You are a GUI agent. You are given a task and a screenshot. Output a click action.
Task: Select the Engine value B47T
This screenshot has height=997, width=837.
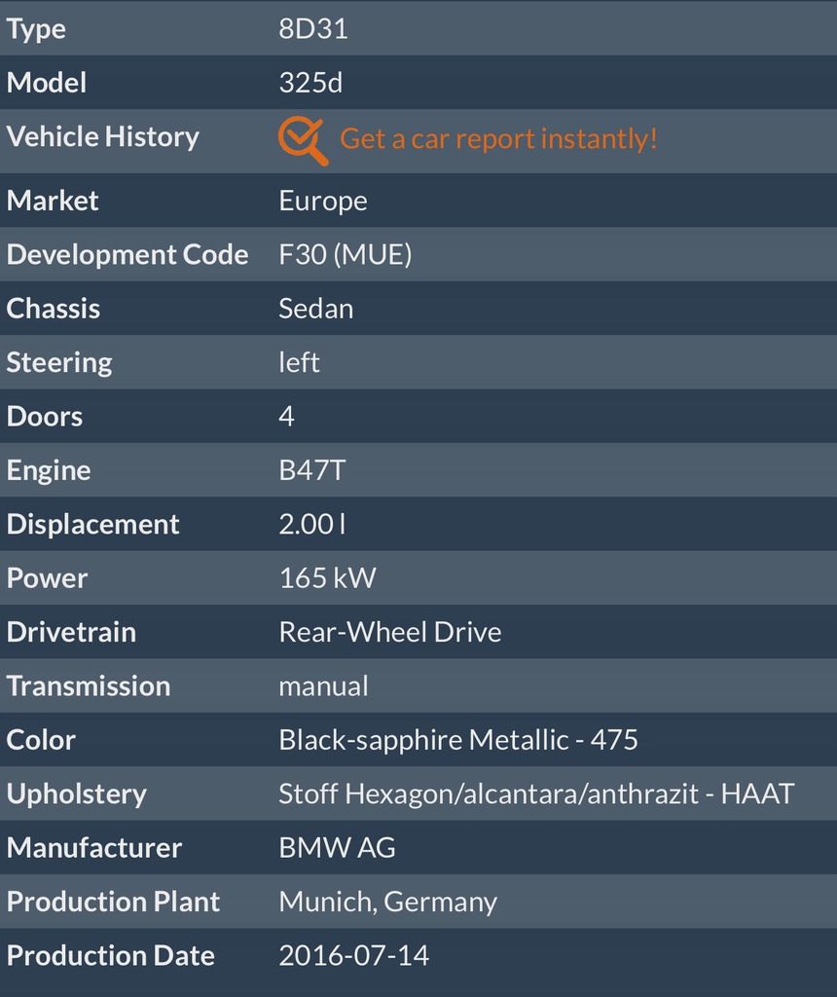[x=311, y=470]
